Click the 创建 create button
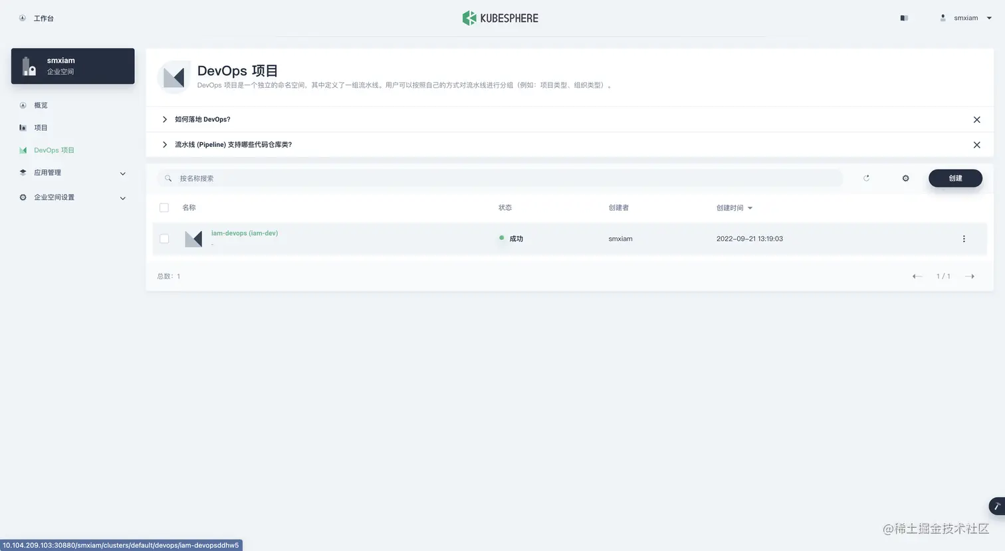Viewport: 1005px width, 551px height. coord(955,178)
